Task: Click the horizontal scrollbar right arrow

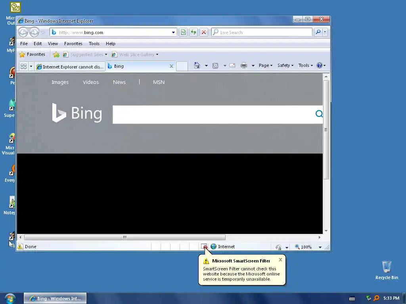Action: 320,237
